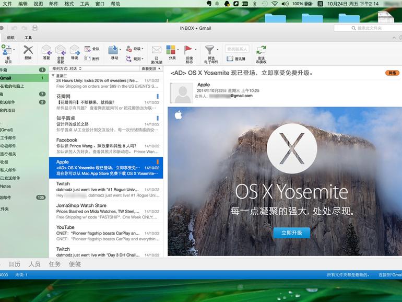402x302 pixels.
Task: Open the 邮件 menu
Action: point(54,4)
